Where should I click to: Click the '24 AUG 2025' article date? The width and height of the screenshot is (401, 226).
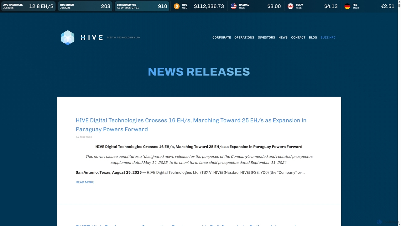(x=84, y=137)
